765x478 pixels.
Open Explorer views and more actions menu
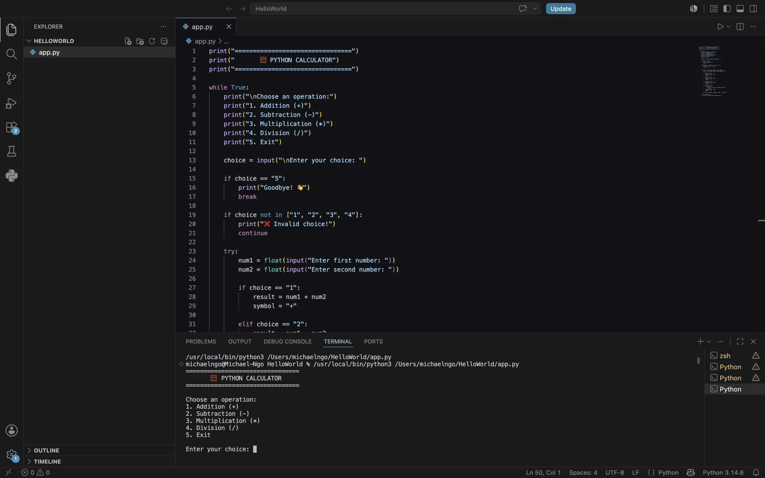[163, 27]
